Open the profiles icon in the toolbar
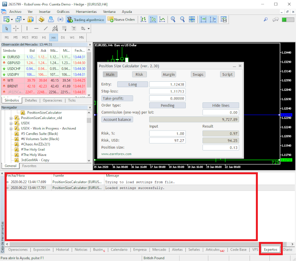 coord(18,19)
